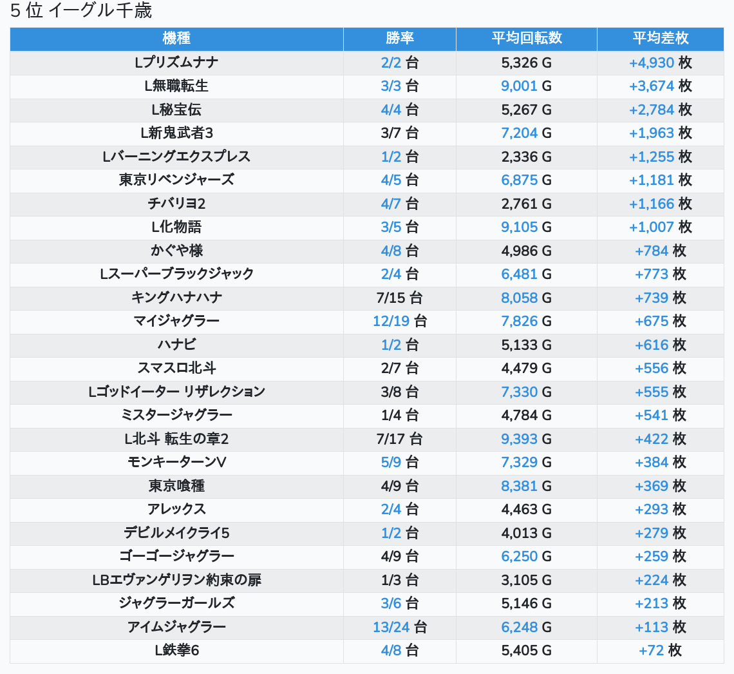Select the マイジャグラー machine name
This screenshot has height=674, width=734.
click(x=176, y=321)
